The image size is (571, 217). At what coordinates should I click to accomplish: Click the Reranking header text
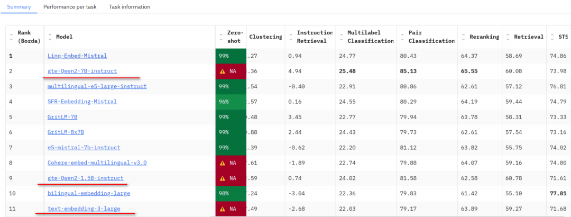pyautogui.click(x=484, y=37)
